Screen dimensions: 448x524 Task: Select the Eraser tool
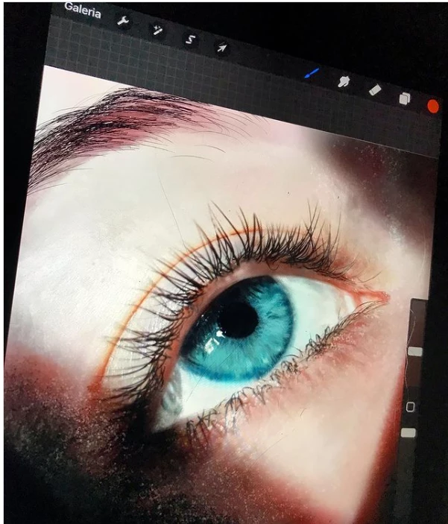[375, 90]
